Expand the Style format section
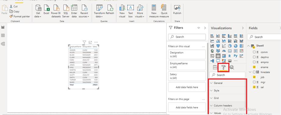281x115 pixels. pyautogui.click(x=227, y=91)
